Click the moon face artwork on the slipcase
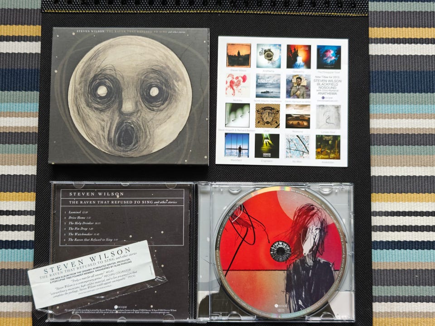The height and width of the screenshot is (326, 435). (130, 96)
